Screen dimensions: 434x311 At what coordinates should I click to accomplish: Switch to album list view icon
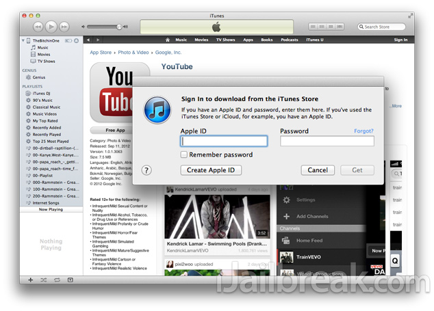point(322,27)
